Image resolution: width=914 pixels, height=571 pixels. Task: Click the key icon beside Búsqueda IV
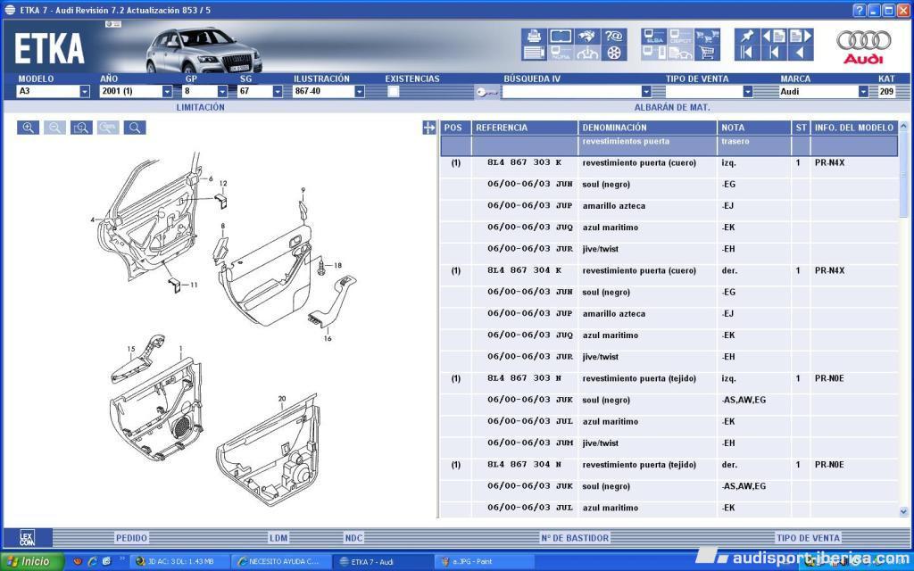[486, 92]
